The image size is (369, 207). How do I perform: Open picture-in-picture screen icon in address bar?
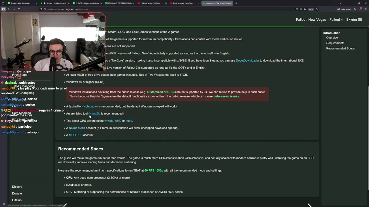[301, 9]
